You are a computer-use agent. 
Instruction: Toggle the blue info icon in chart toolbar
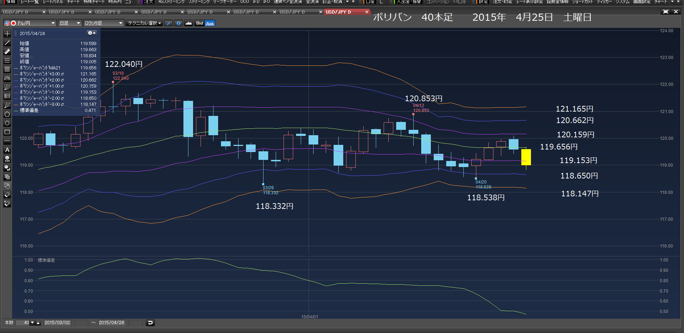(178, 23)
